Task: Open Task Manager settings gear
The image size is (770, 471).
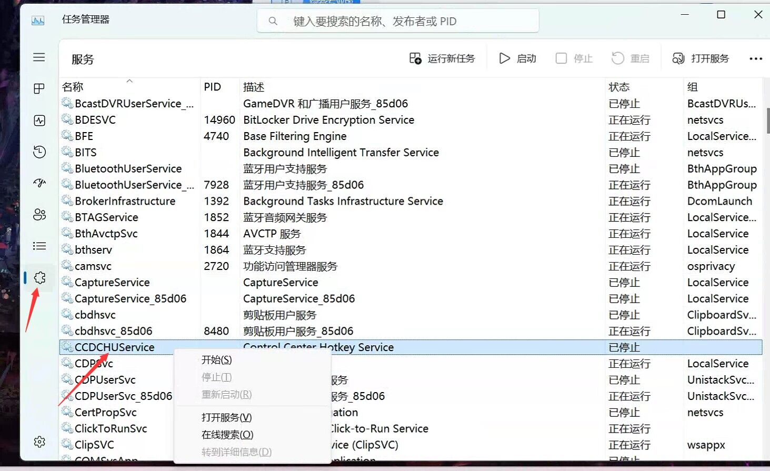Action: point(38,442)
